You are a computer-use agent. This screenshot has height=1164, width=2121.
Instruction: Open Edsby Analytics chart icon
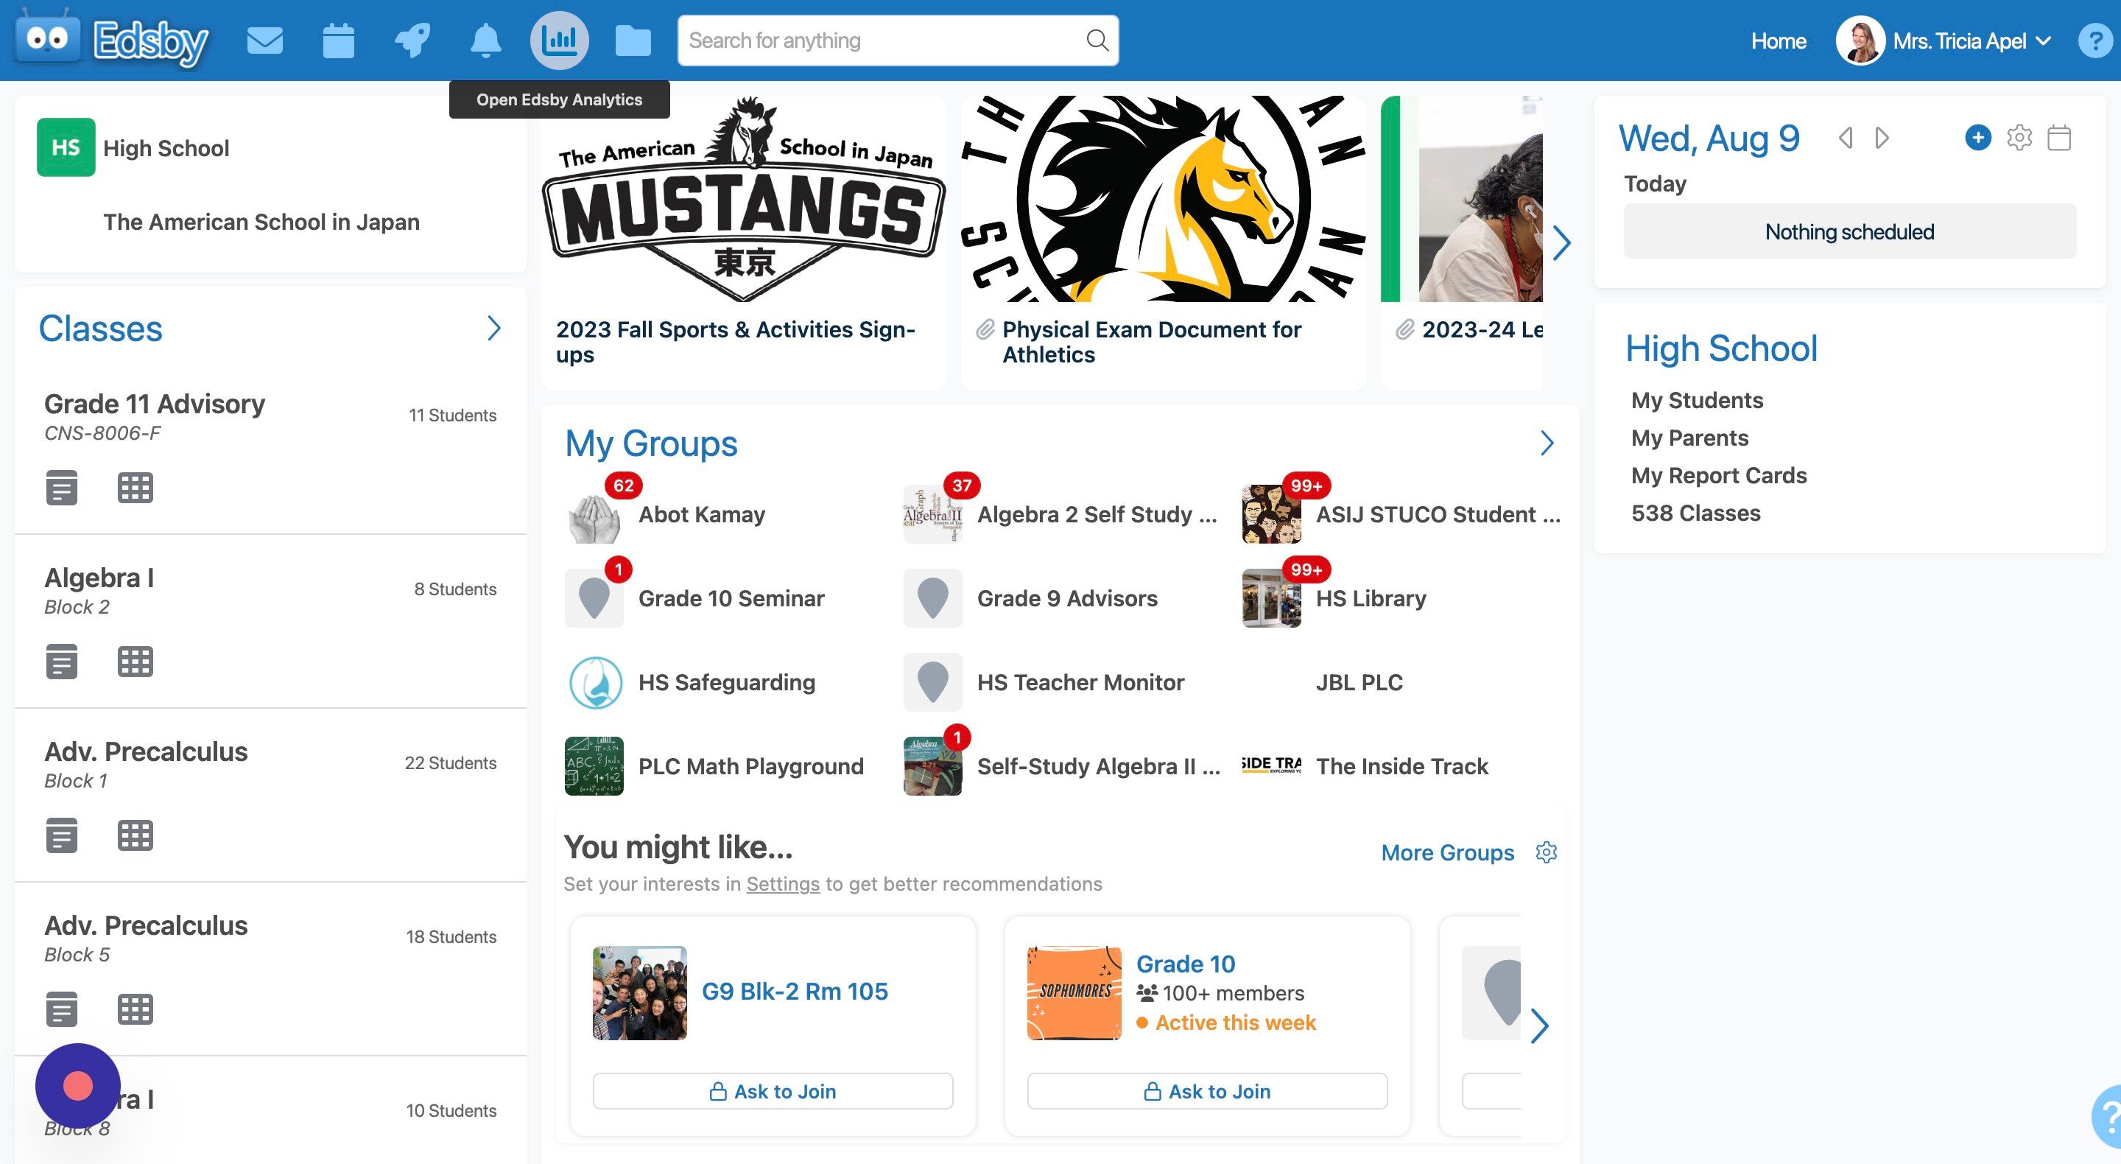pos(559,41)
